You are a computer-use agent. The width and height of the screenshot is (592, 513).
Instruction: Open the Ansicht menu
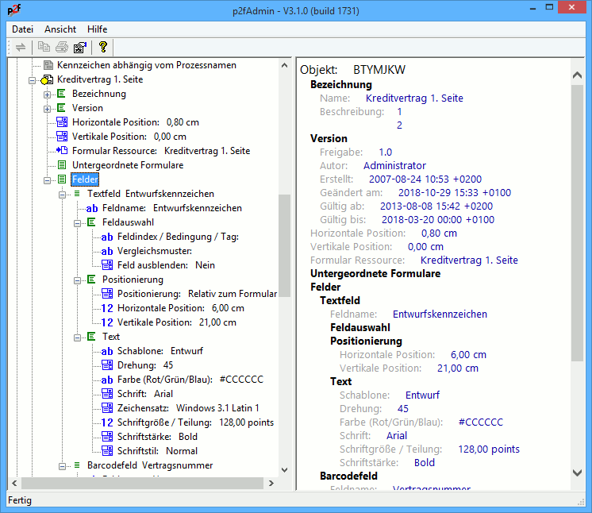60,29
